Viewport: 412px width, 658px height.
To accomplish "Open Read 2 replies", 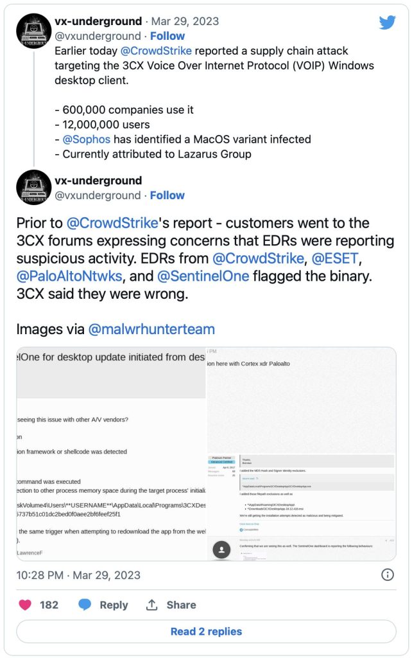I will click(206, 632).
